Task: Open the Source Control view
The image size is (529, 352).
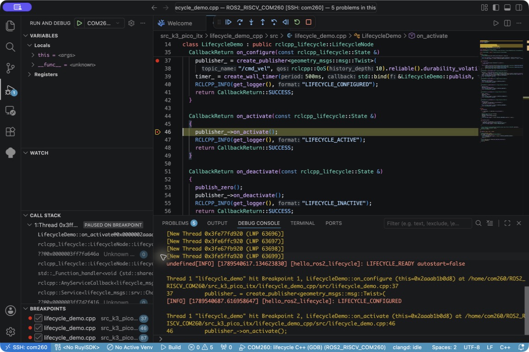Action: point(11,68)
